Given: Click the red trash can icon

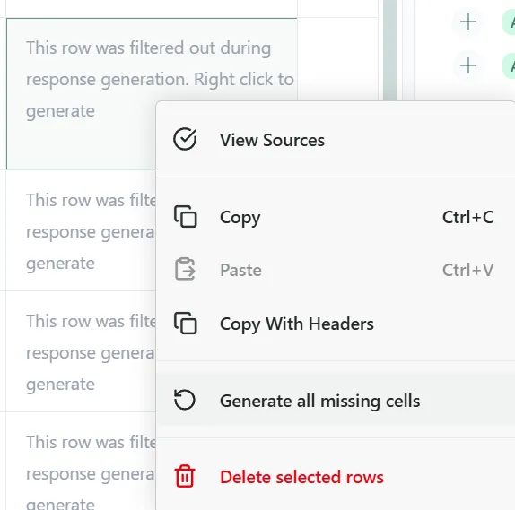Looking at the screenshot, I should 185,476.
